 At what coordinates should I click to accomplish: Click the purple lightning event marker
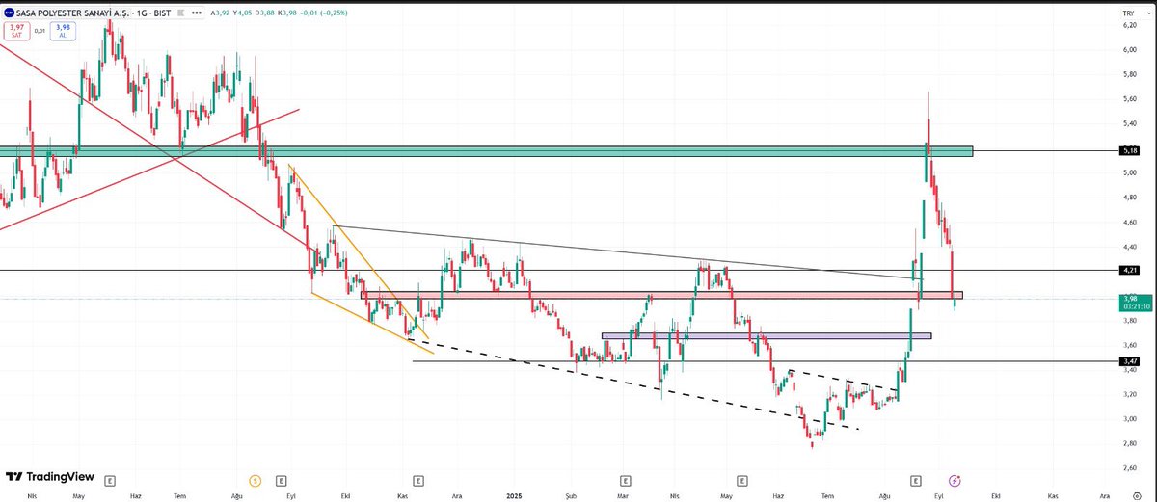tap(955, 479)
